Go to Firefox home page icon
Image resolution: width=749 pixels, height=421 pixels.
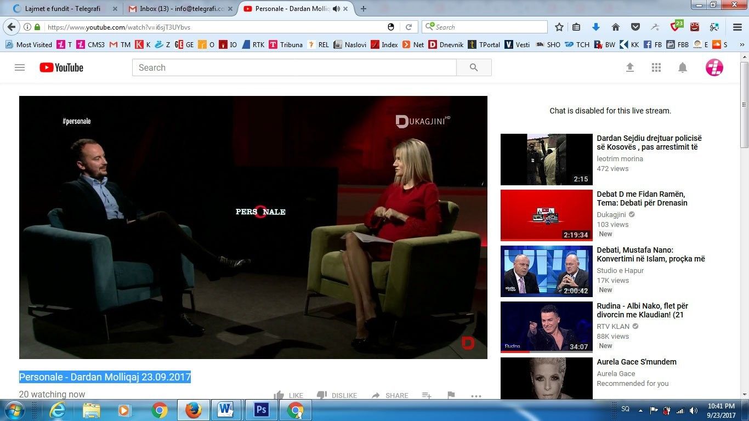(x=616, y=27)
